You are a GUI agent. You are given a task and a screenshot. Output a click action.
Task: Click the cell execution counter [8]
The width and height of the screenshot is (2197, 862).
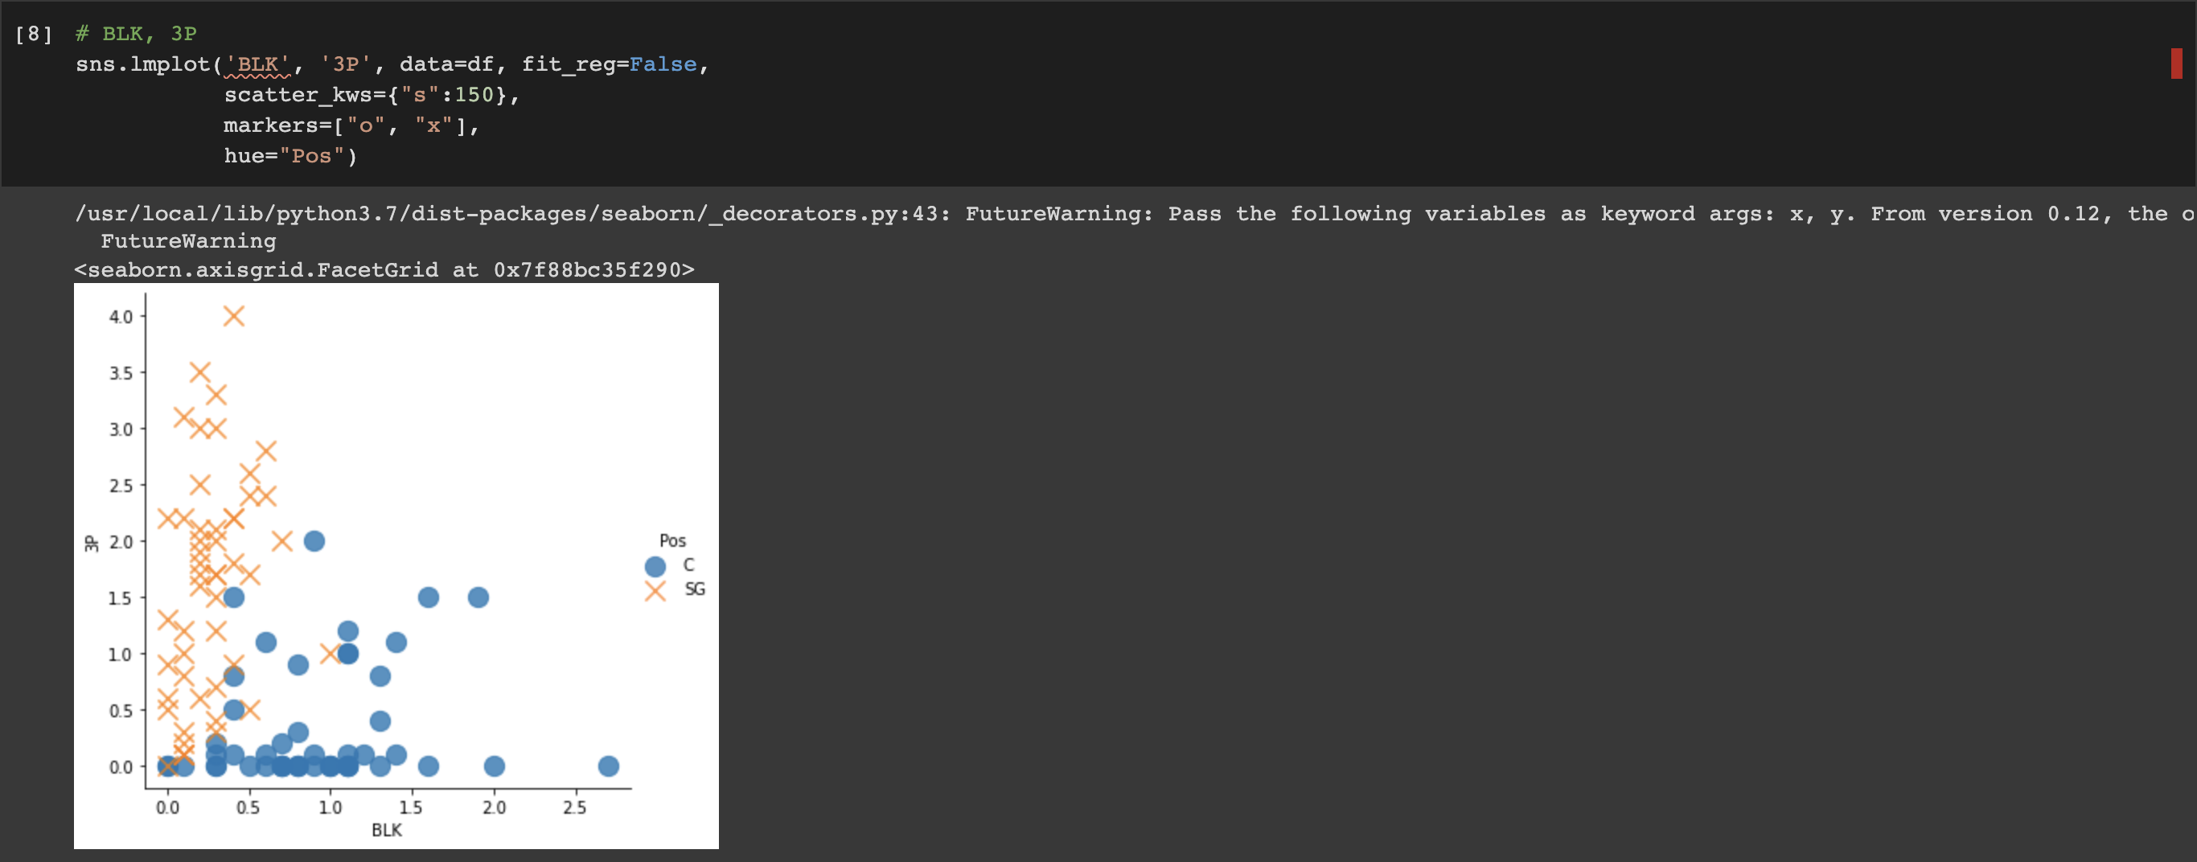[x=34, y=34]
